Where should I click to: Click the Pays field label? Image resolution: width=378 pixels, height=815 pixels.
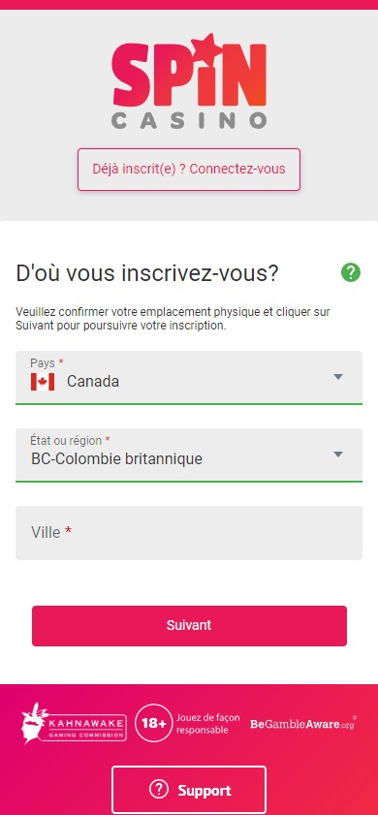click(x=43, y=362)
